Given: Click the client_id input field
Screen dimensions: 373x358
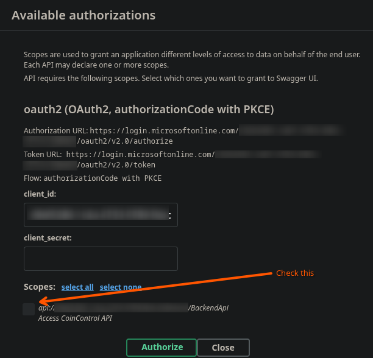Looking at the screenshot, I should pos(101,215).
